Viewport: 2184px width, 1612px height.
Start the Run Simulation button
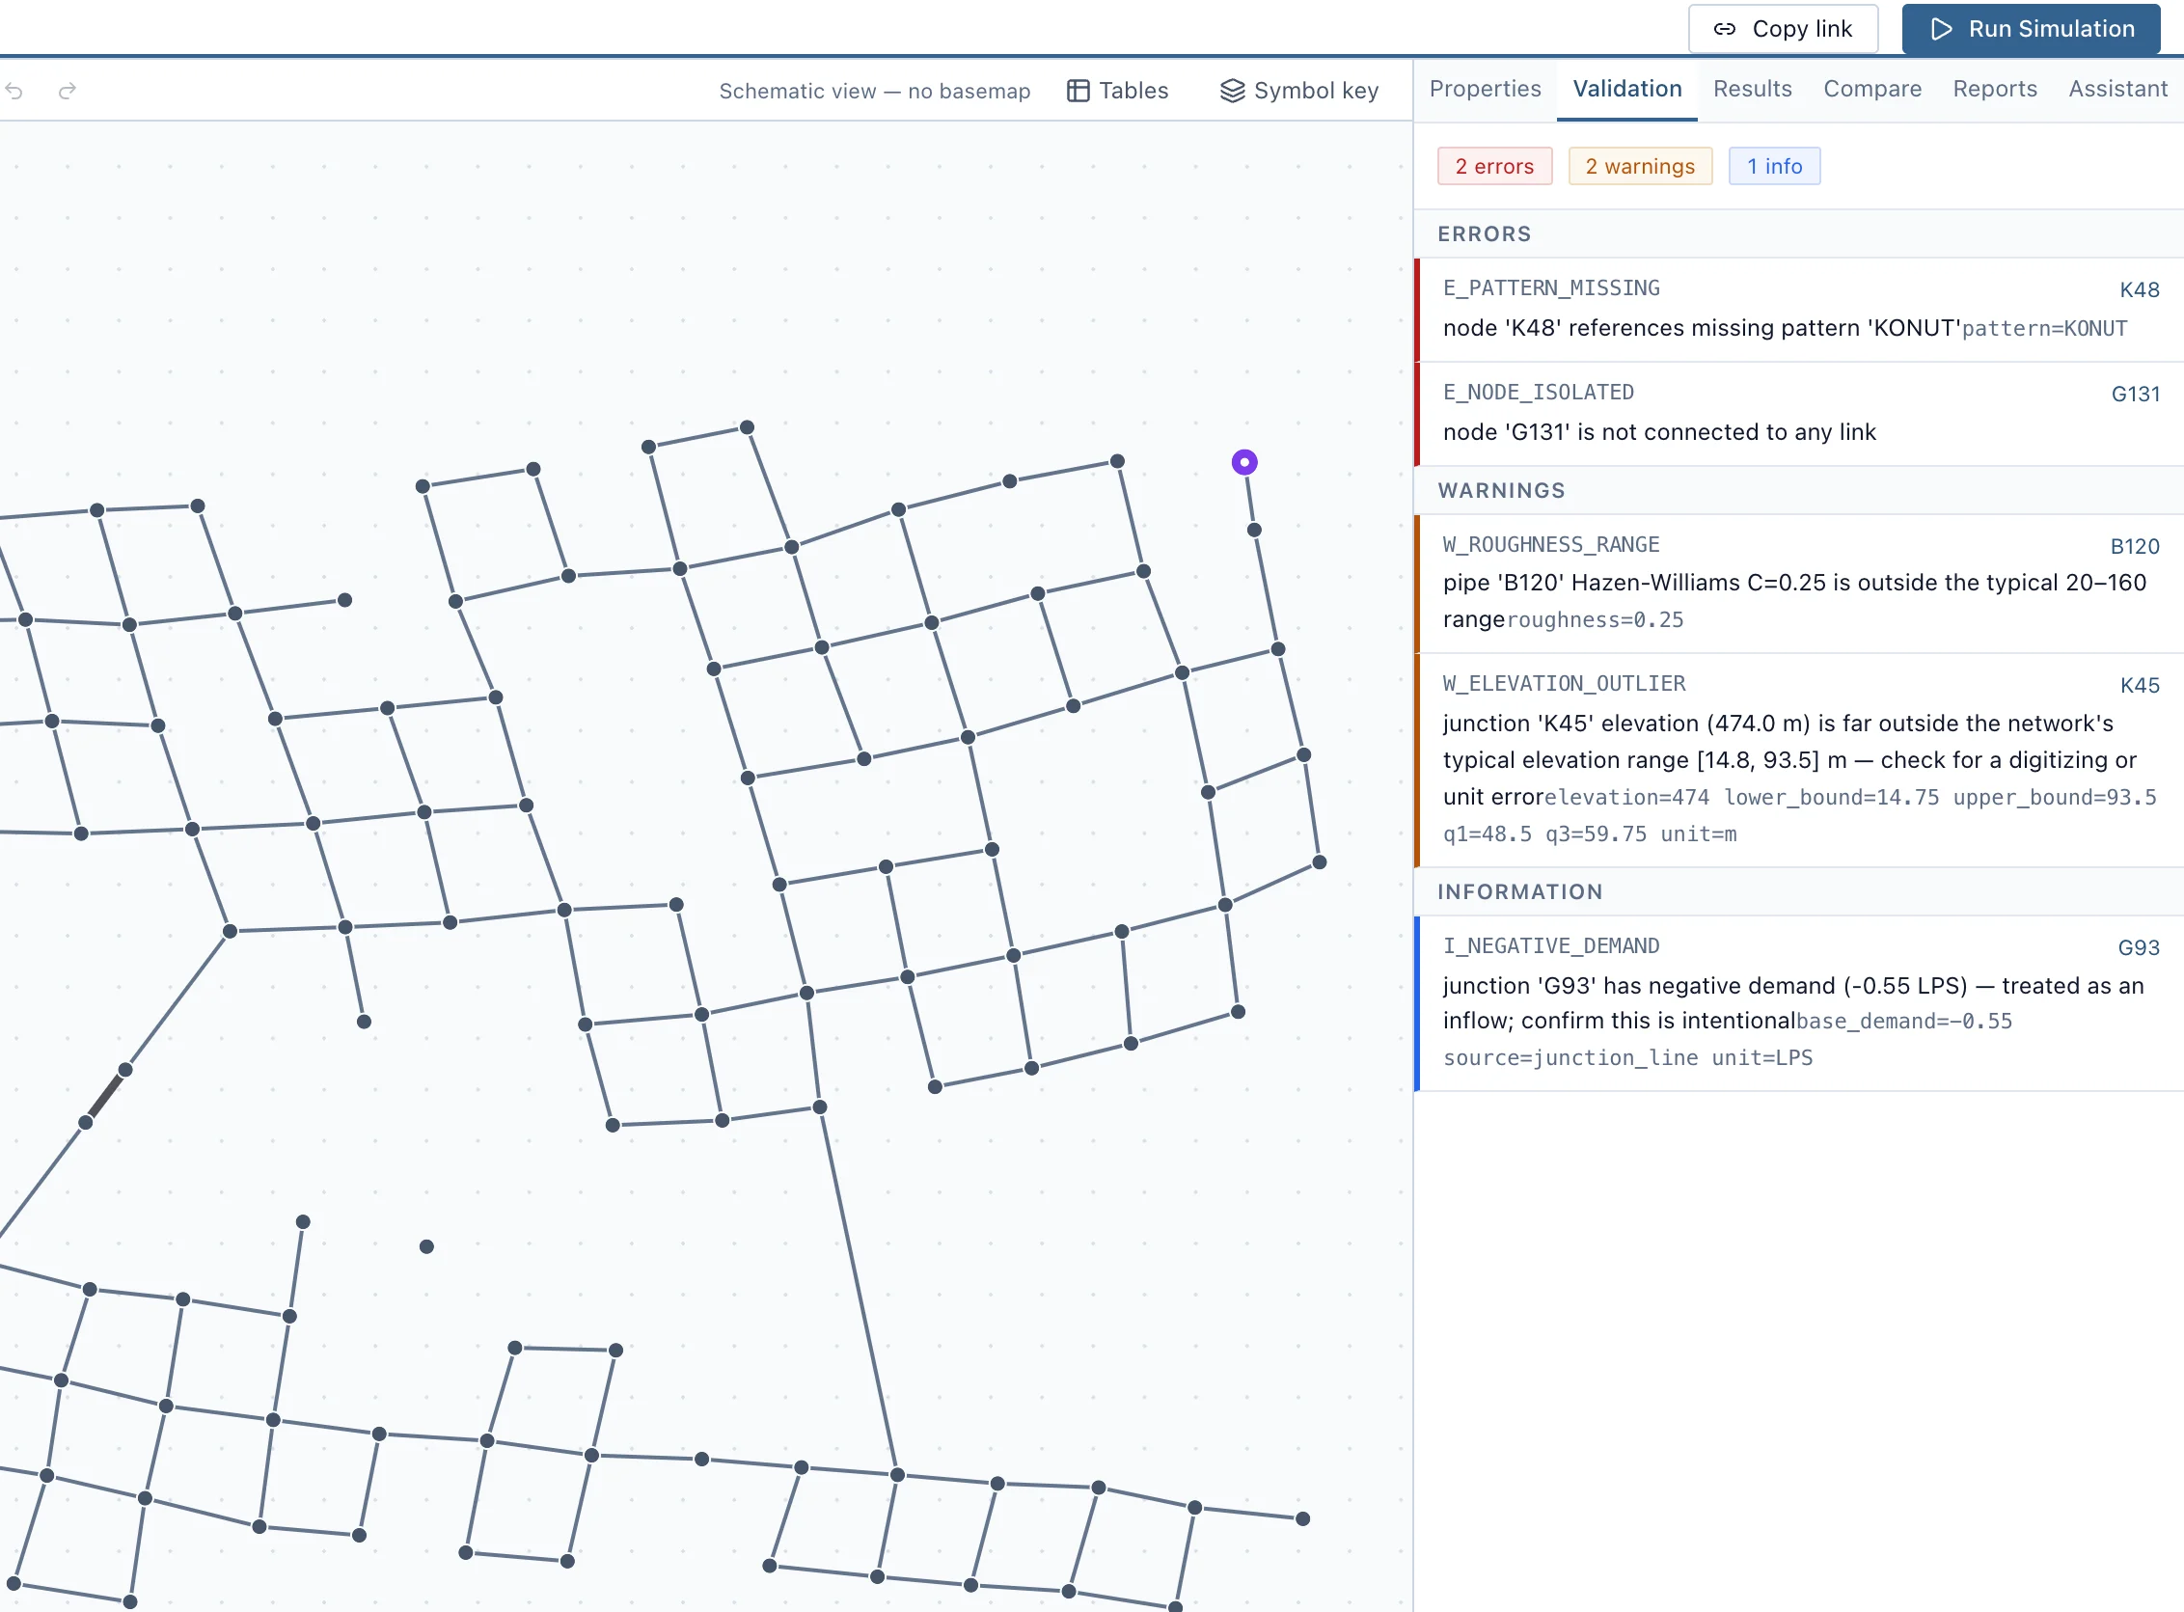[x=2031, y=29]
